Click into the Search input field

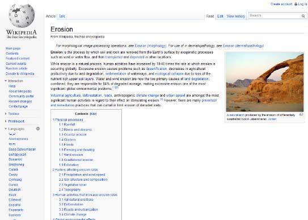coord(275,15)
